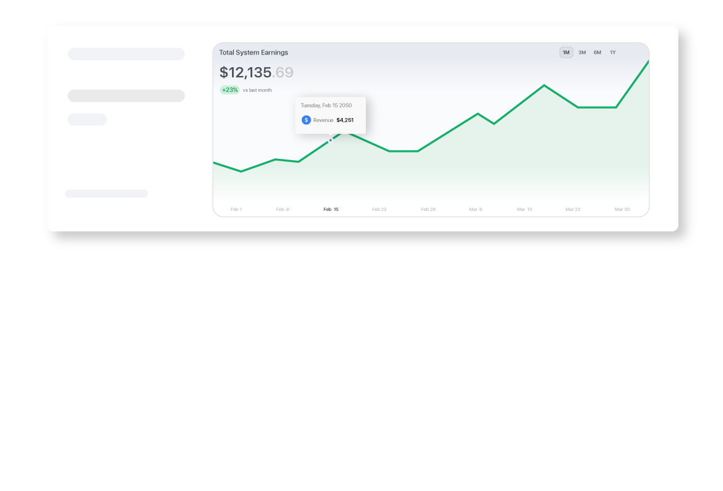Click the Feb 28 axis label
The image size is (723, 491).
coord(428,209)
